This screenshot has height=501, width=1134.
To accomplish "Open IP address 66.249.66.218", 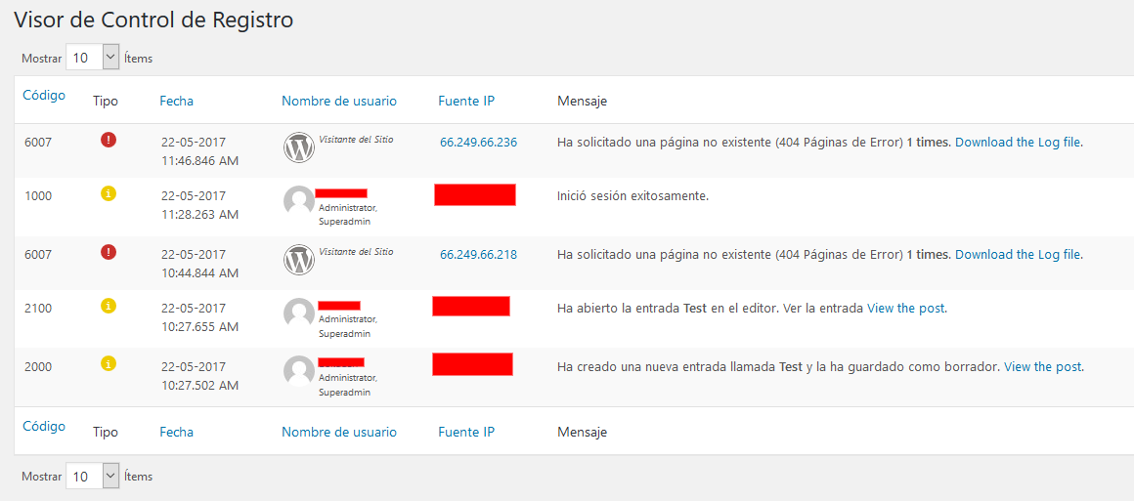I will coord(478,254).
